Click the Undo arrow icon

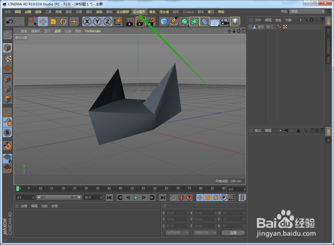tap(10, 21)
